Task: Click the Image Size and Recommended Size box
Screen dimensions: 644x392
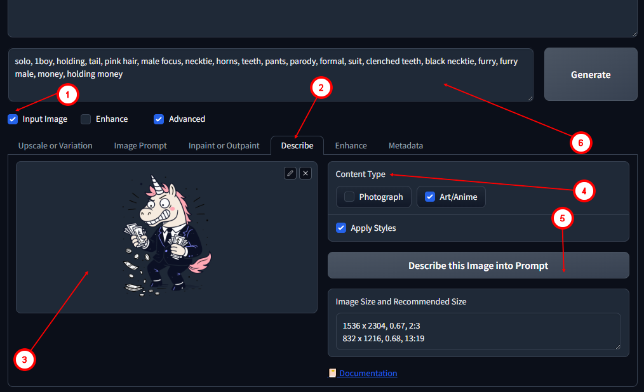Action: 478,331
